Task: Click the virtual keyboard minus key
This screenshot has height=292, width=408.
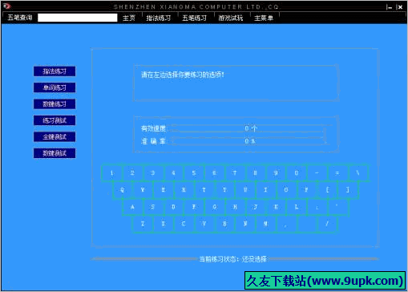Action: pyautogui.click(x=317, y=173)
